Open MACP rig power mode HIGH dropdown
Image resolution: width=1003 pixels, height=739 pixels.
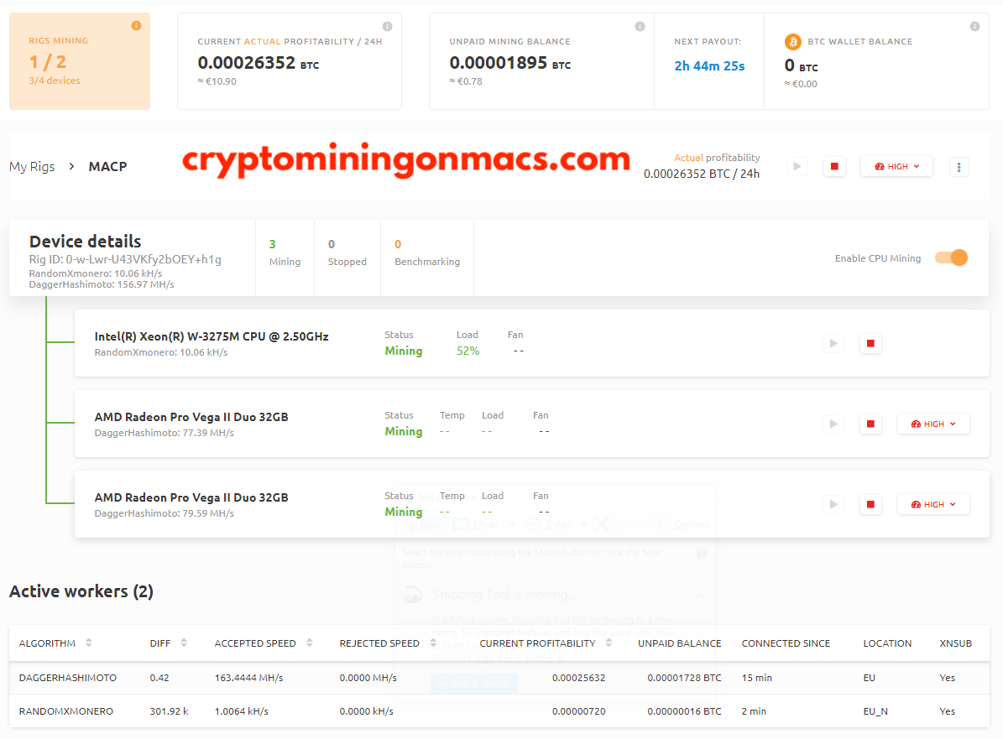pyautogui.click(x=896, y=167)
